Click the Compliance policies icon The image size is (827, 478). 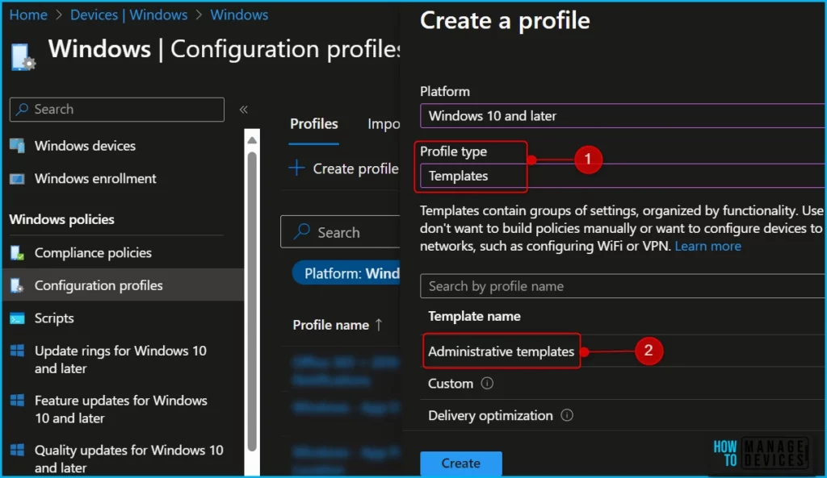click(17, 253)
